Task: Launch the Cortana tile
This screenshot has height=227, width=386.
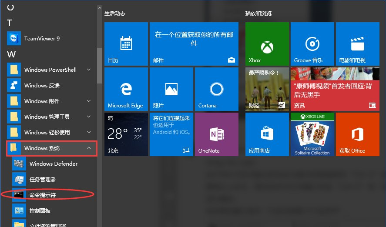Action: [x=216, y=89]
